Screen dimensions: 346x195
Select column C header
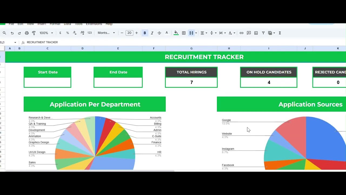click(48, 48)
